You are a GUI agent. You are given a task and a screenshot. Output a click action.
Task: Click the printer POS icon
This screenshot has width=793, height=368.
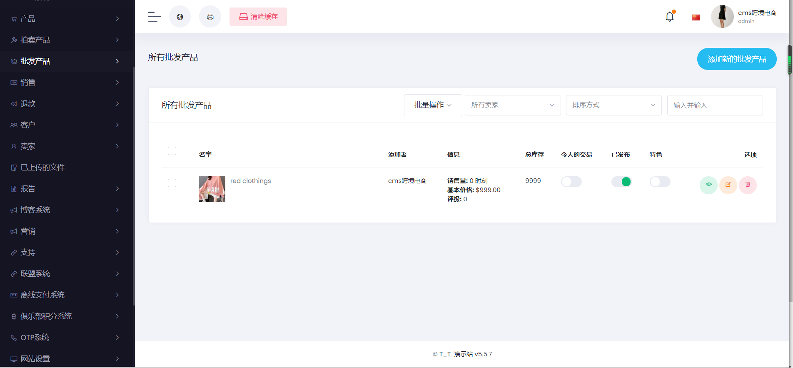[x=210, y=17]
